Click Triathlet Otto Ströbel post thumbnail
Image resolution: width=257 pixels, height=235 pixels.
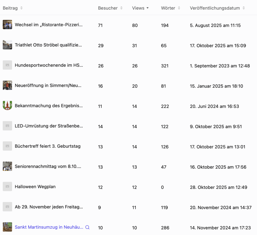coord(7,45)
